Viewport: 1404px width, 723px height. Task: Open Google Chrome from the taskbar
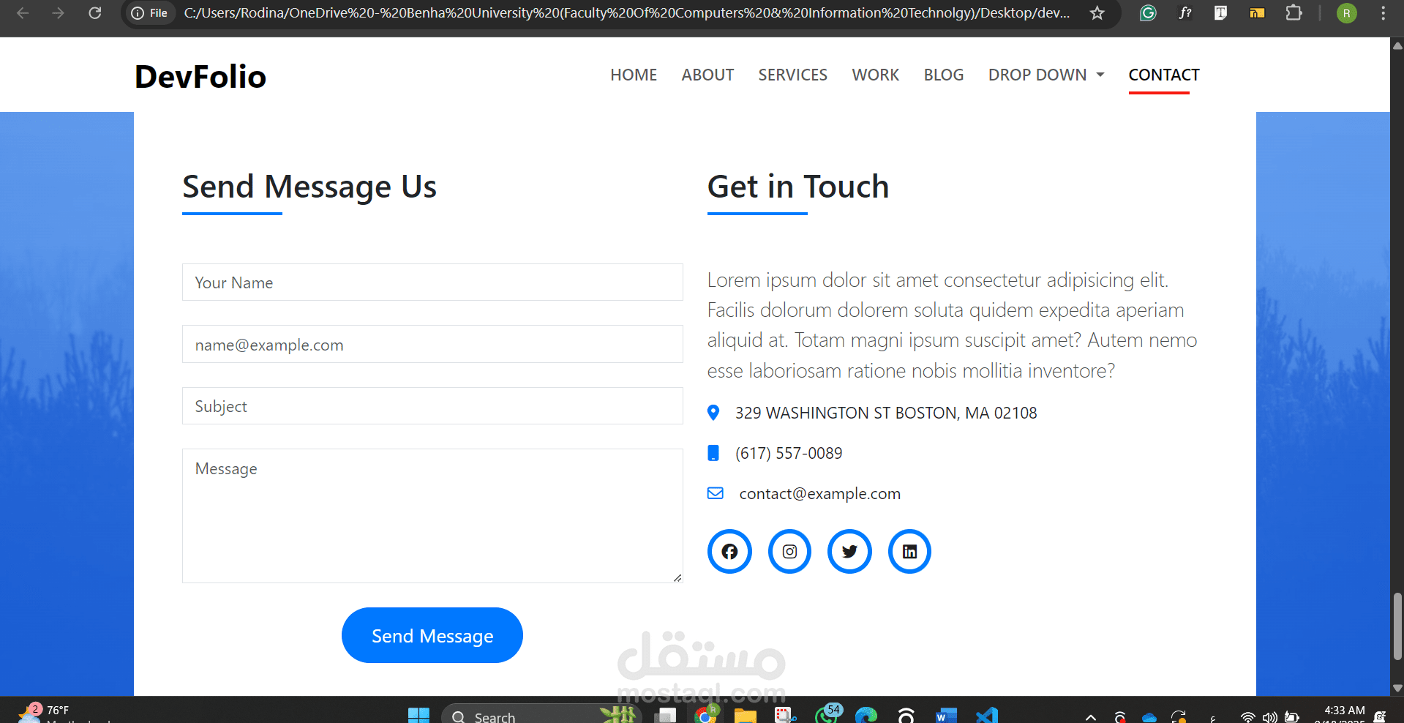pyautogui.click(x=705, y=715)
